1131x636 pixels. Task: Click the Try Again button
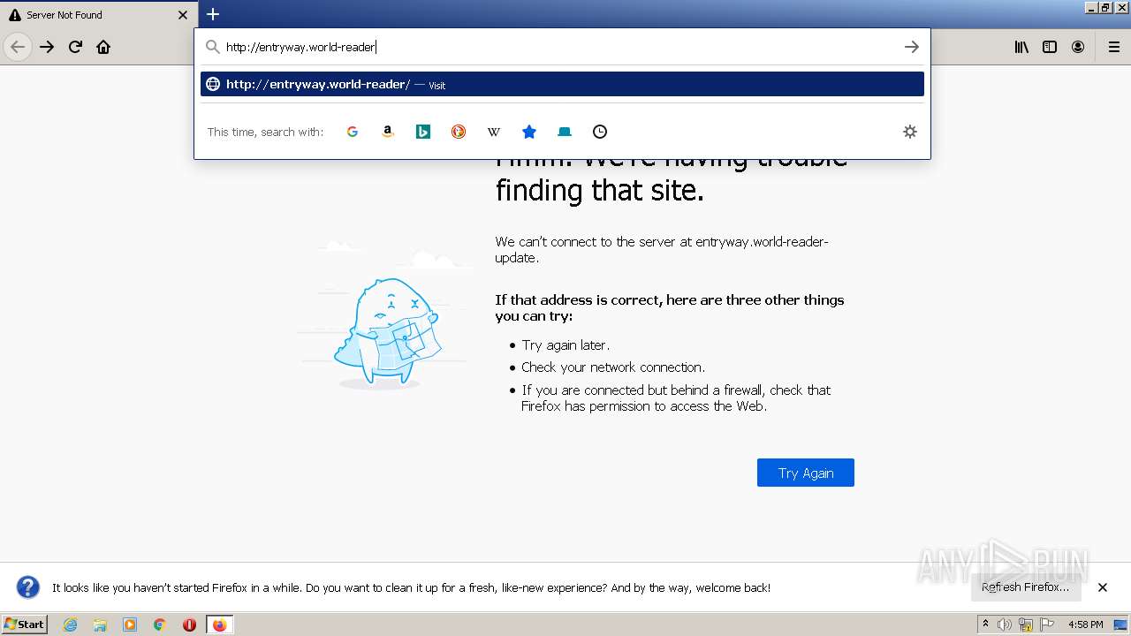pos(806,473)
